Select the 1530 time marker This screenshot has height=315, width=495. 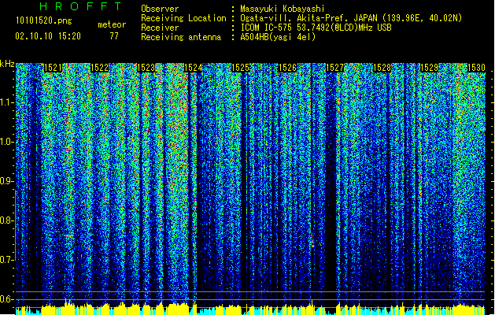click(x=476, y=68)
